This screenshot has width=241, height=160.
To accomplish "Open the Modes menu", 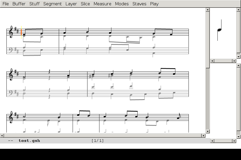I will pyautogui.click(x=122, y=4).
